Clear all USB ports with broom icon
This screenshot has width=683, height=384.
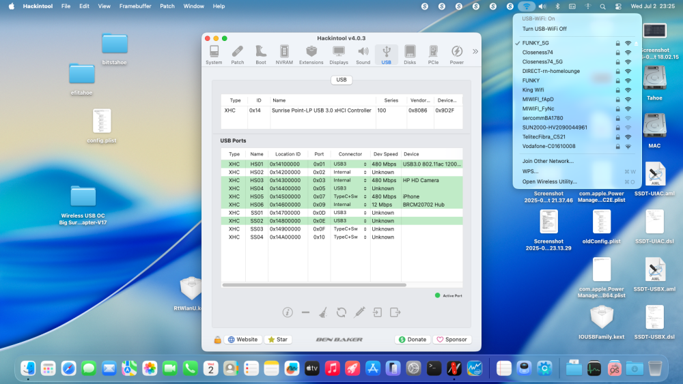click(323, 312)
